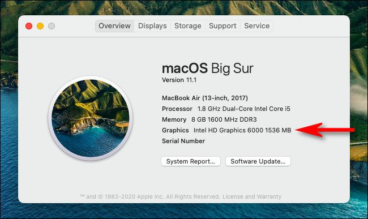Open the License and Warranty link

coord(252,196)
